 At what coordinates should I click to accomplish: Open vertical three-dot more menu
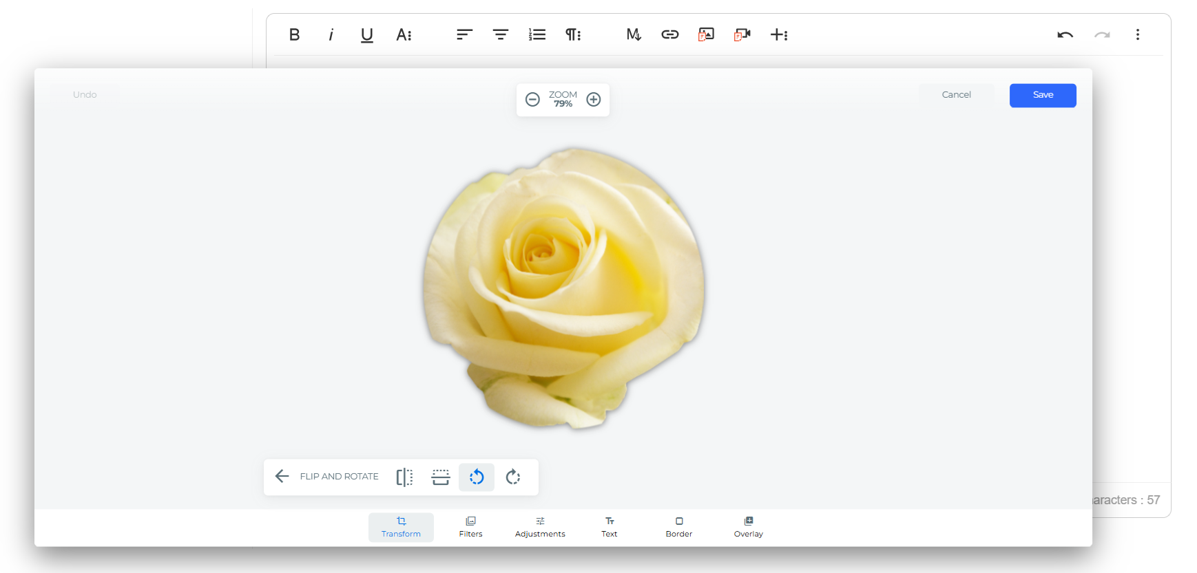(1138, 34)
